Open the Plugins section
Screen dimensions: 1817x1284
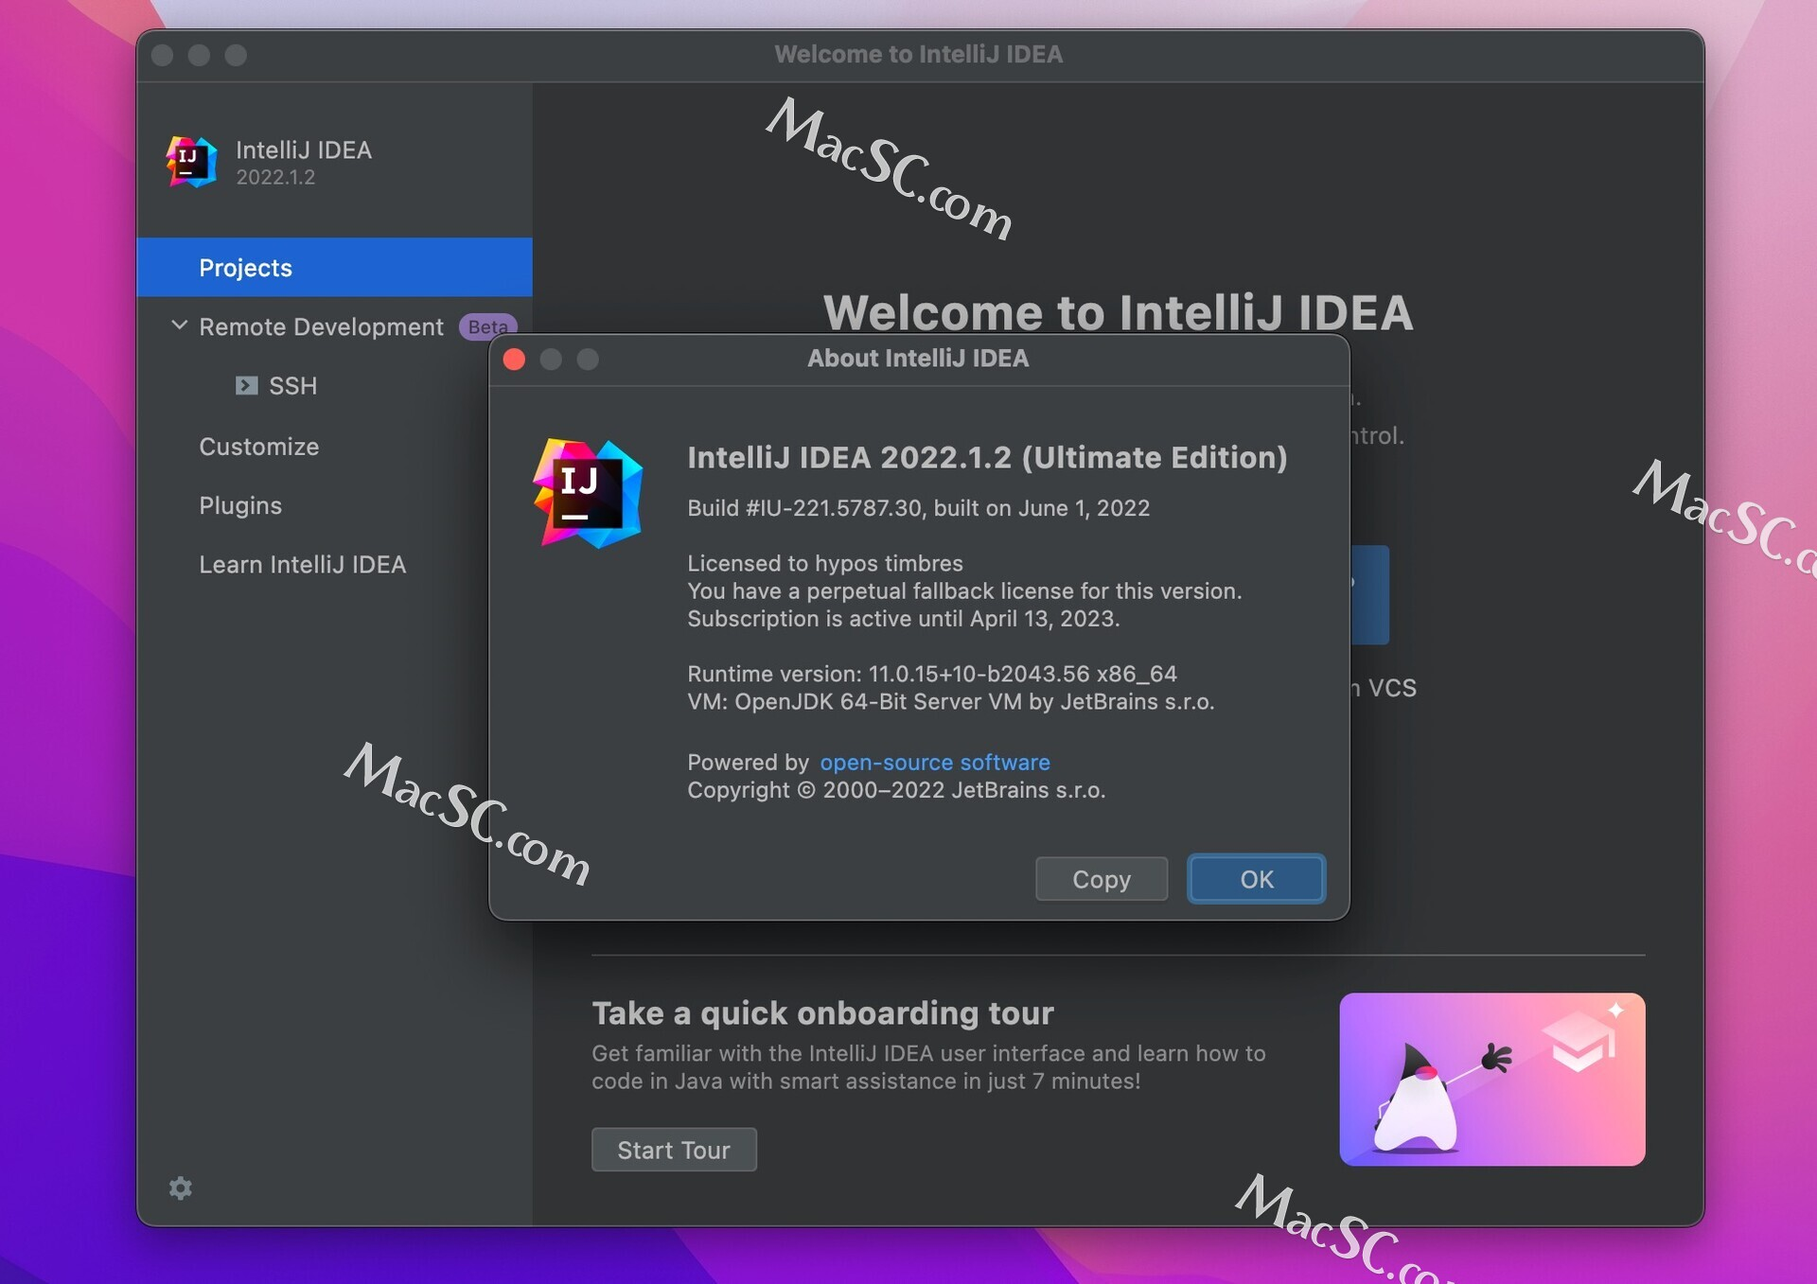point(240,505)
